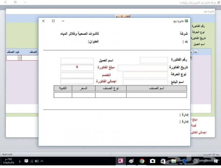Click the اجمالي الفاتورة field in dialog
This screenshot has width=221, height=168.
coord(77,81)
